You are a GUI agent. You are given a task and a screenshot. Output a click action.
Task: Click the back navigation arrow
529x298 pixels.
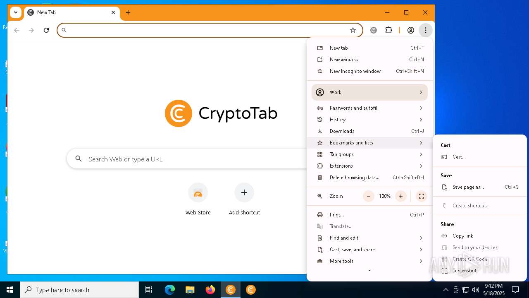17,30
